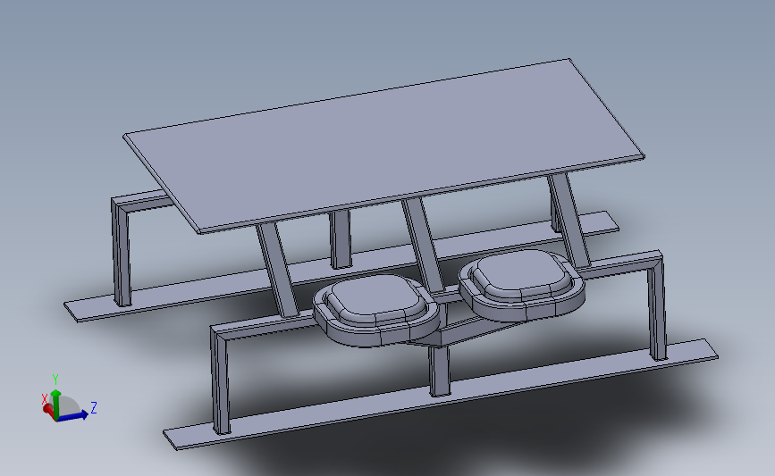Select the front frame's left vertical leg

tap(220, 380)
